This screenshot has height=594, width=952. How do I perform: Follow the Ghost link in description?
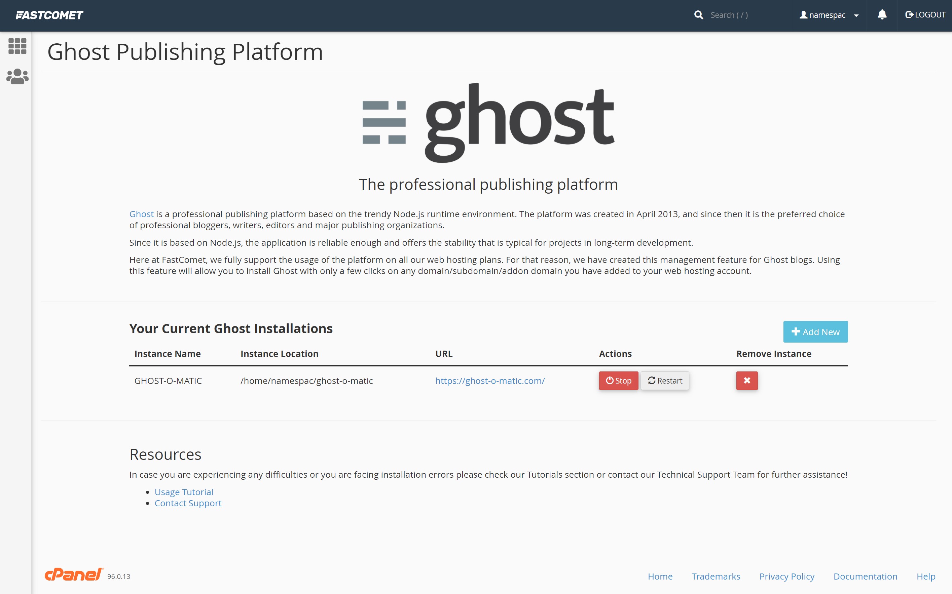tap(141, 214)
